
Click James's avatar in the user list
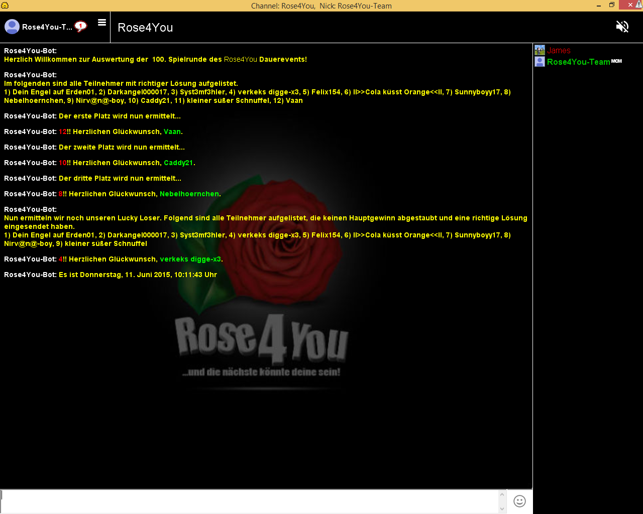pos(540,50)
